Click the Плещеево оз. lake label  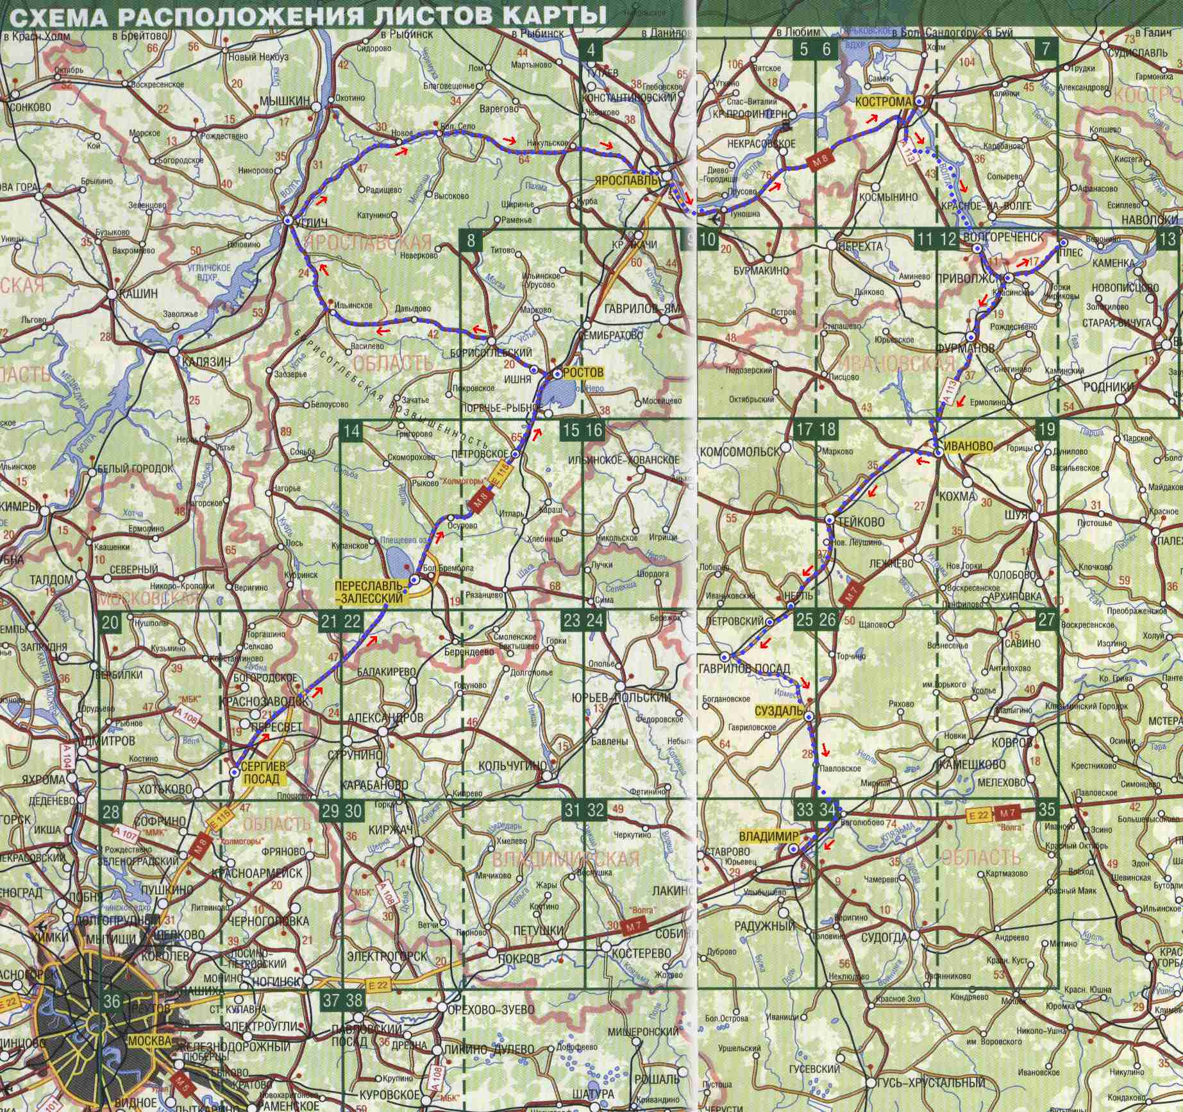404,539
